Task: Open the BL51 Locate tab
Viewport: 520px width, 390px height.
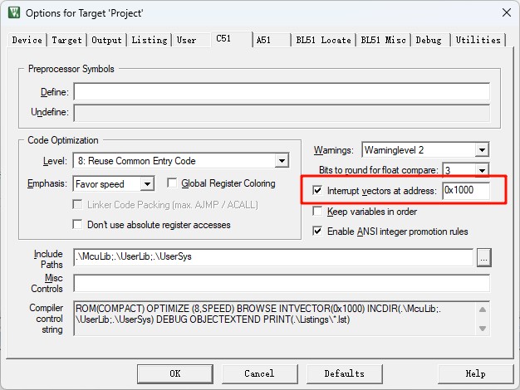Action: click(324, 40)
